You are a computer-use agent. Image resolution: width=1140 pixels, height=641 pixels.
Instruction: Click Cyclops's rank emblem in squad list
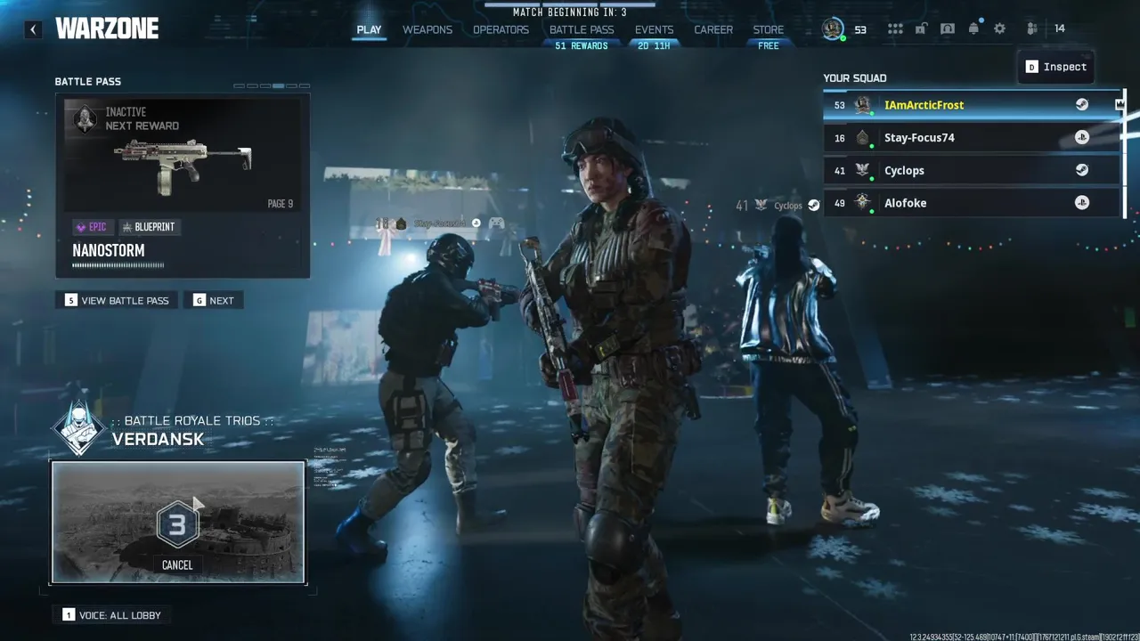862,170
